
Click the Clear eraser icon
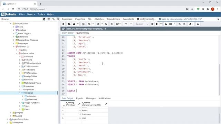tap(190, 24)
